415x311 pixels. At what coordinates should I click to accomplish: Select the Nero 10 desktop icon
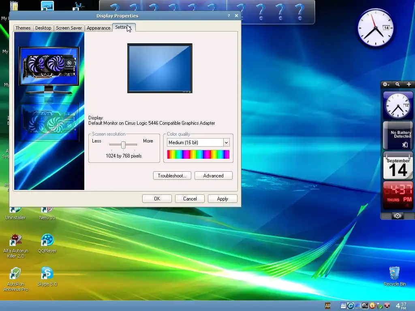click(x=47, y=214)
